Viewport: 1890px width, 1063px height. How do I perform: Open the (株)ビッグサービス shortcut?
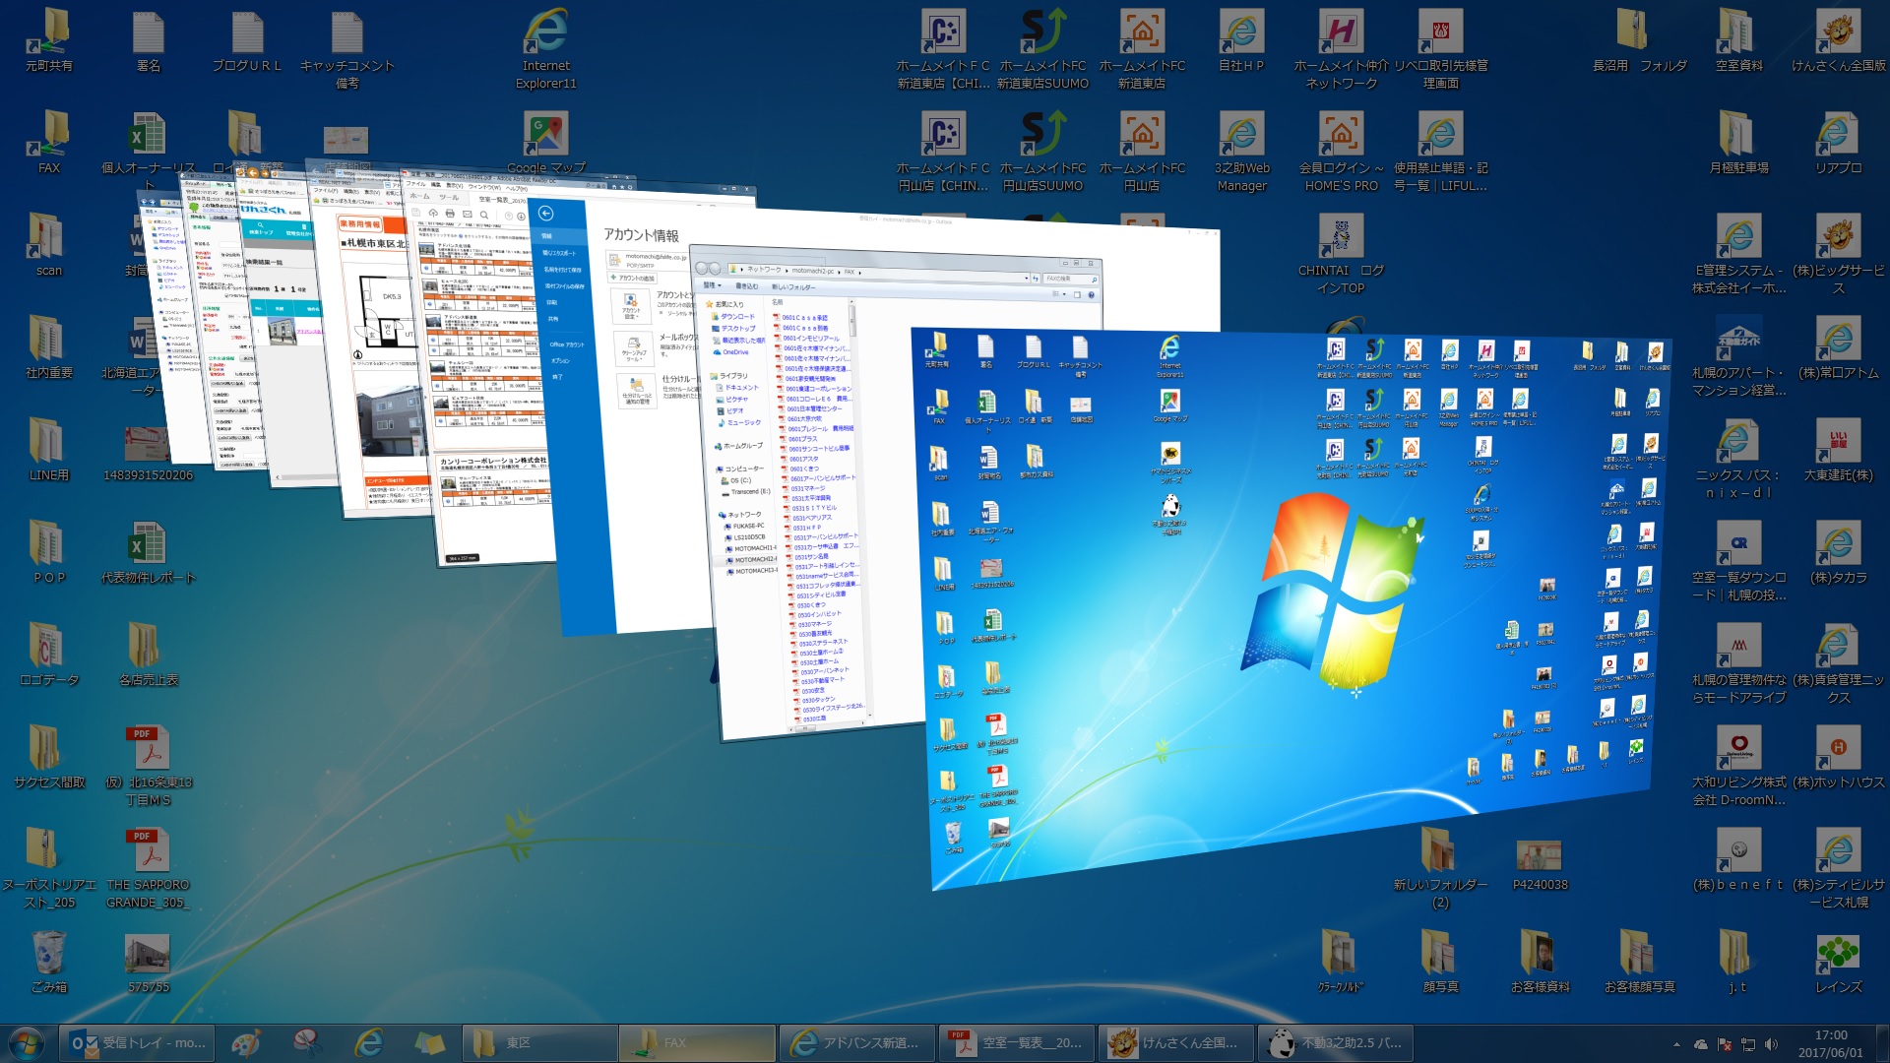point(1838,254)
